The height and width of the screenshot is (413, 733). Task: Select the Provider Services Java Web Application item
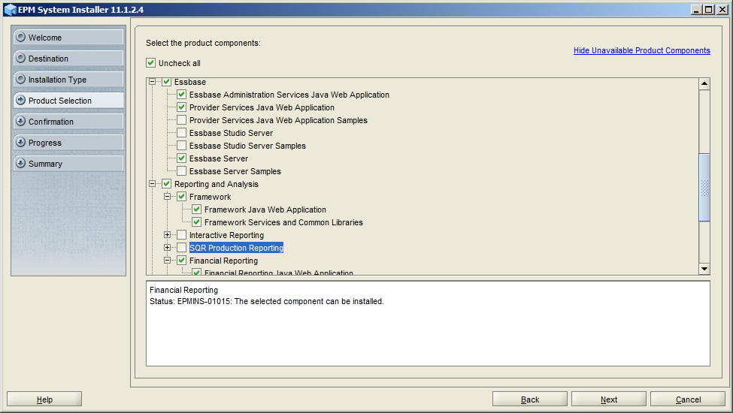click(262, 107)
